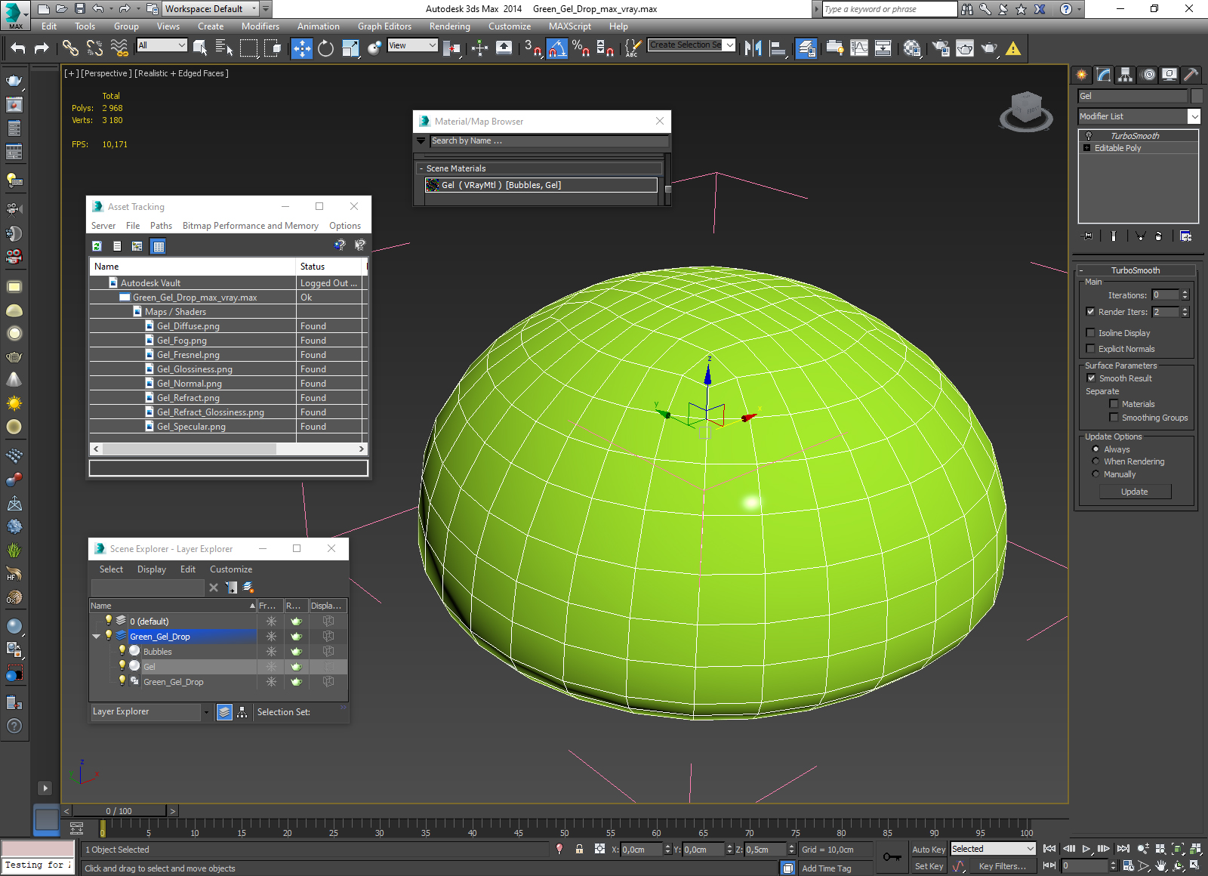This screenshot has height=876, width=1208.
Task: Open the Motion command panel tab
Action: [1148, 74]
